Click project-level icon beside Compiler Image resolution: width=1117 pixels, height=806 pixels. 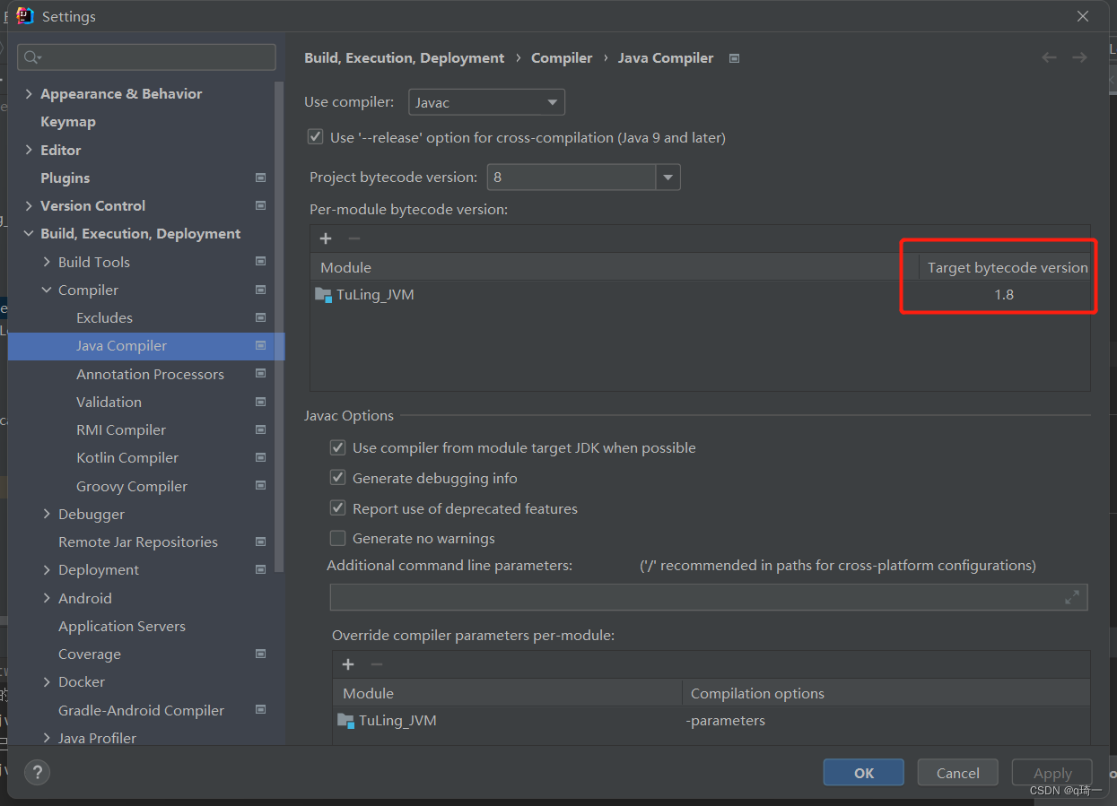click(x=261, y=290)
